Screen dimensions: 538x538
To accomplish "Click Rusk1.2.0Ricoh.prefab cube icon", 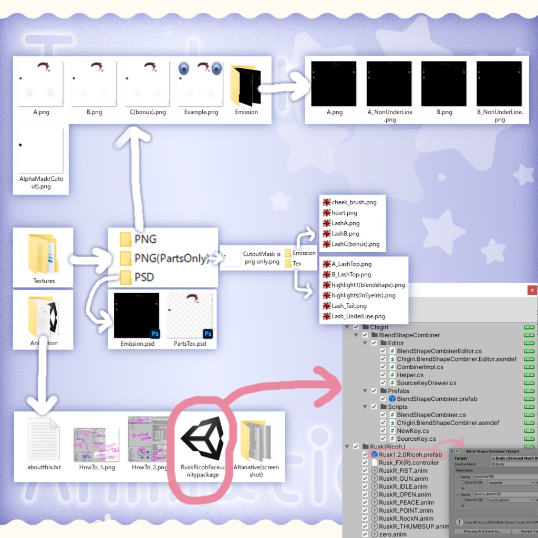I will [x=374, y=454].
